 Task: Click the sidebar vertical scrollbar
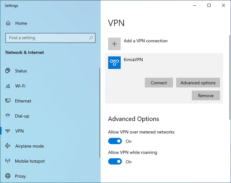coord(100,110)
